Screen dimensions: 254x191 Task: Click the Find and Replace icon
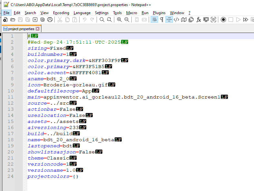[109, 20]
